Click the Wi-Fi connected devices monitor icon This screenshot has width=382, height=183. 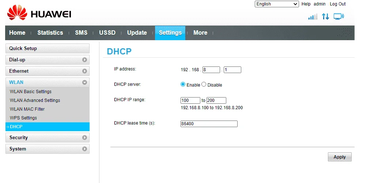click(339, 16)
